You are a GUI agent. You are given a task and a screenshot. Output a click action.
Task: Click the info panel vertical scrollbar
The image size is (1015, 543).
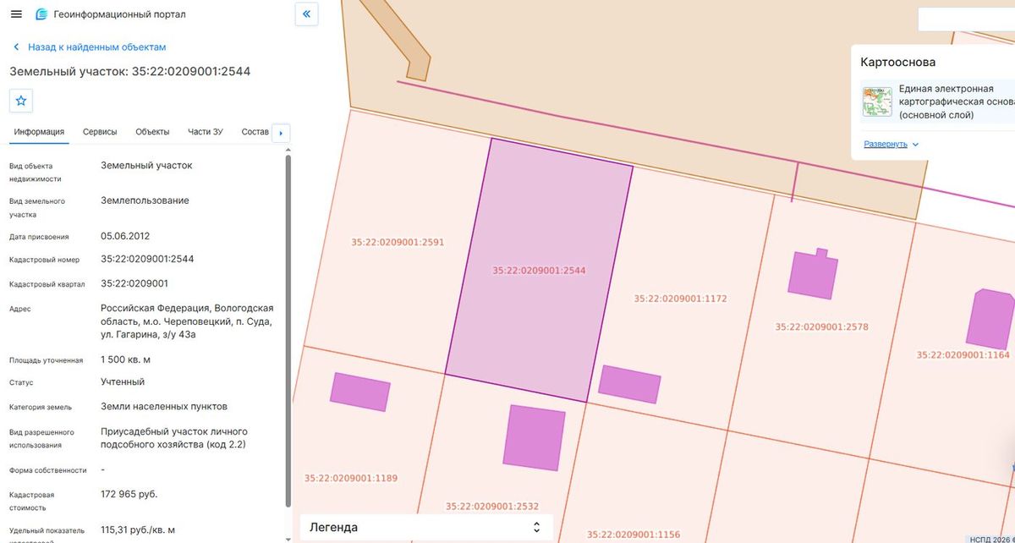(x=288, y=338)
